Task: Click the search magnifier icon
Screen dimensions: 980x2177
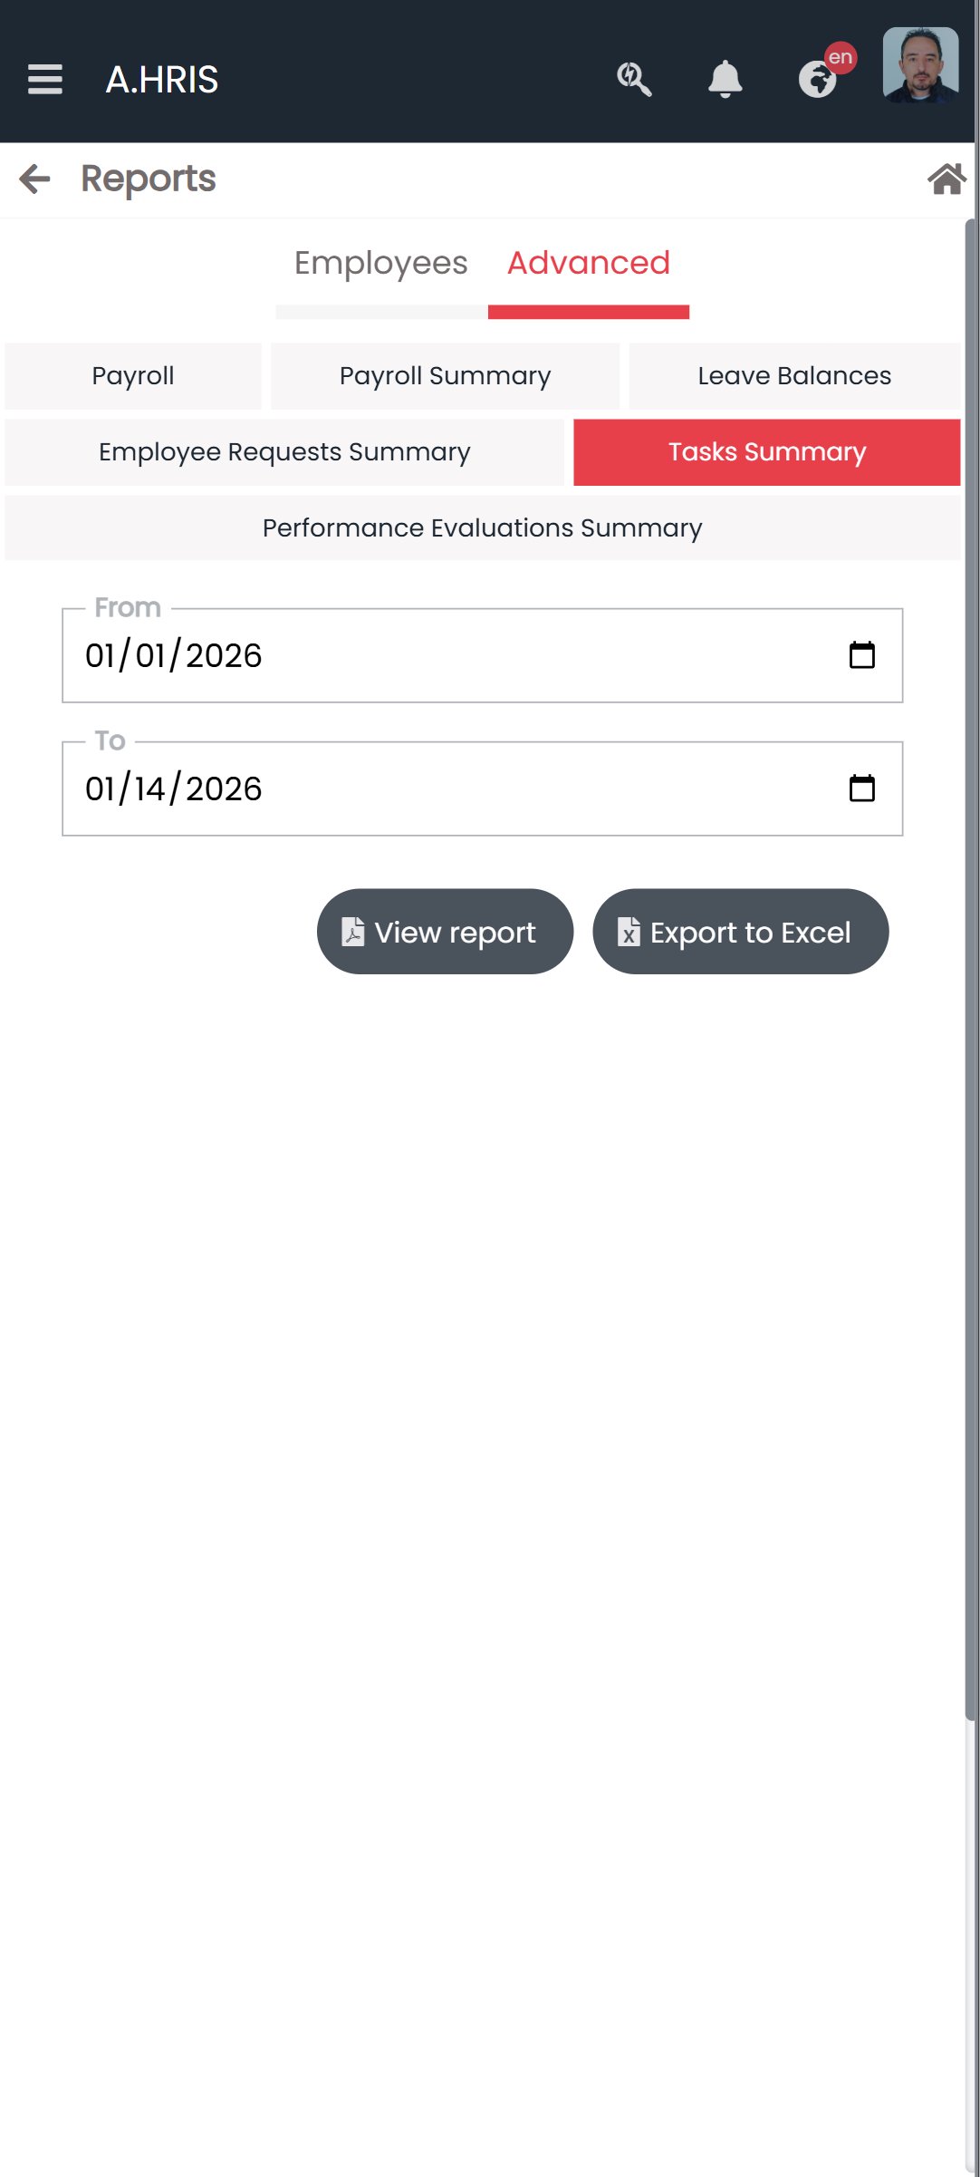Action: (634, 80)
